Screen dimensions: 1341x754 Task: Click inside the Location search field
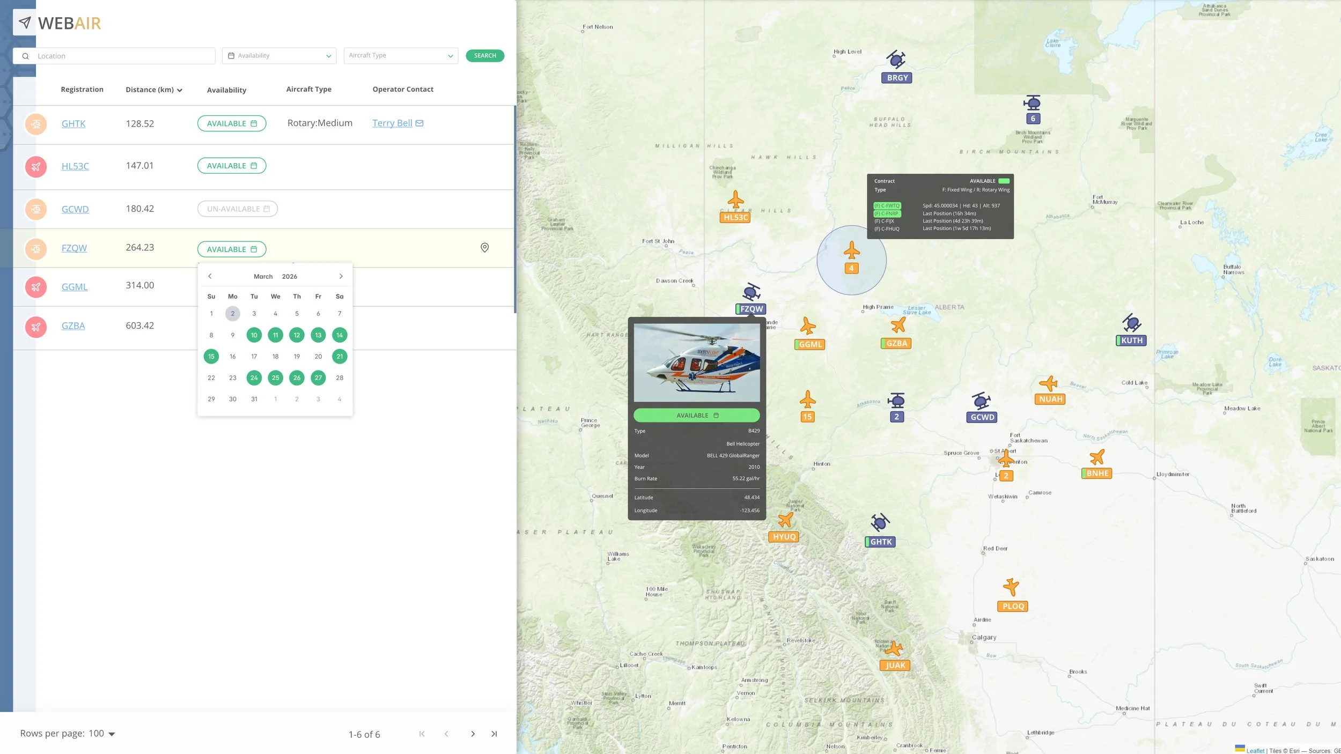click(x=123, y=56)
